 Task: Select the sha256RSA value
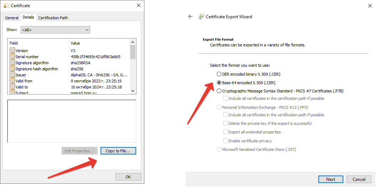(x=81, y=63)
